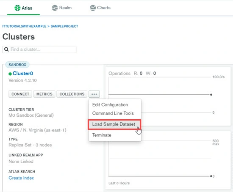Click the COLLECTIONS button

(x=72, y=94)
